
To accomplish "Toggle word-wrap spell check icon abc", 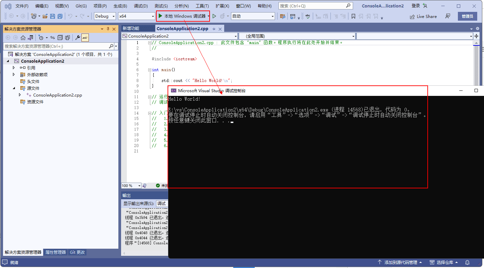I will click(x=307, y=16).
